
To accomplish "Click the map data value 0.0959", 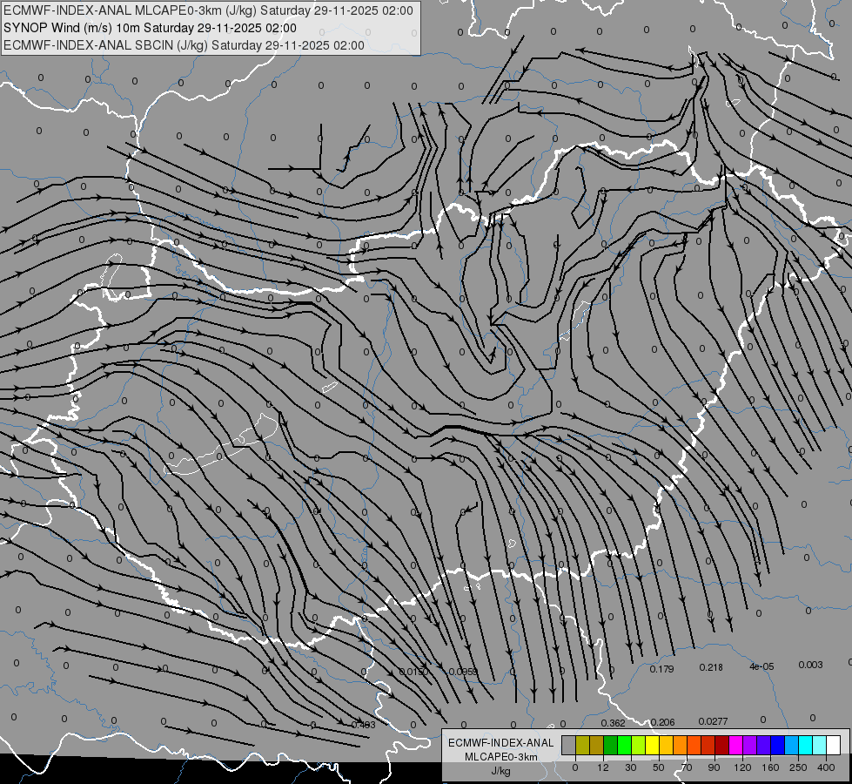I will click(x=463, y=672).
